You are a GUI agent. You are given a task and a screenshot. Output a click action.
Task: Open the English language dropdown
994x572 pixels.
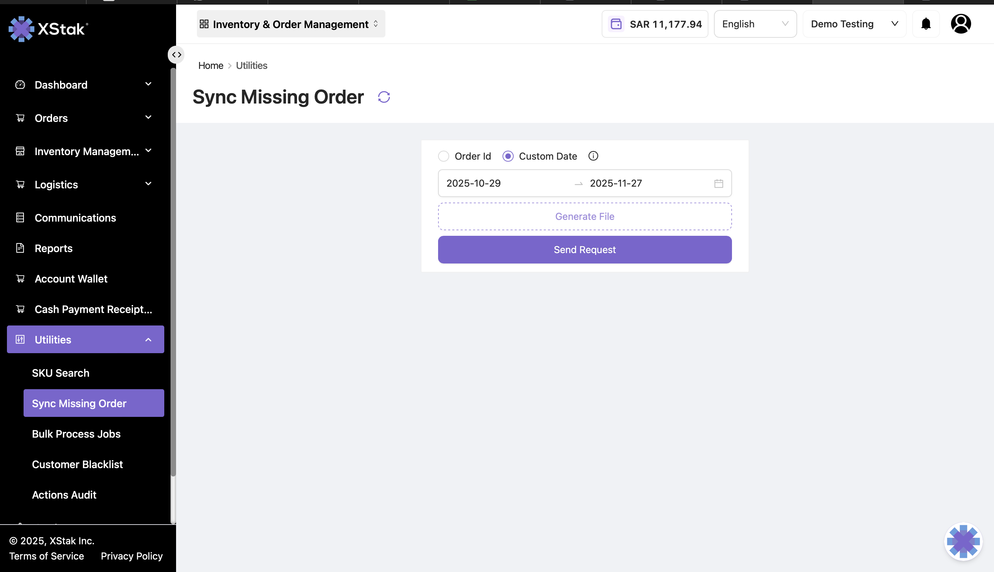[755, 24]
